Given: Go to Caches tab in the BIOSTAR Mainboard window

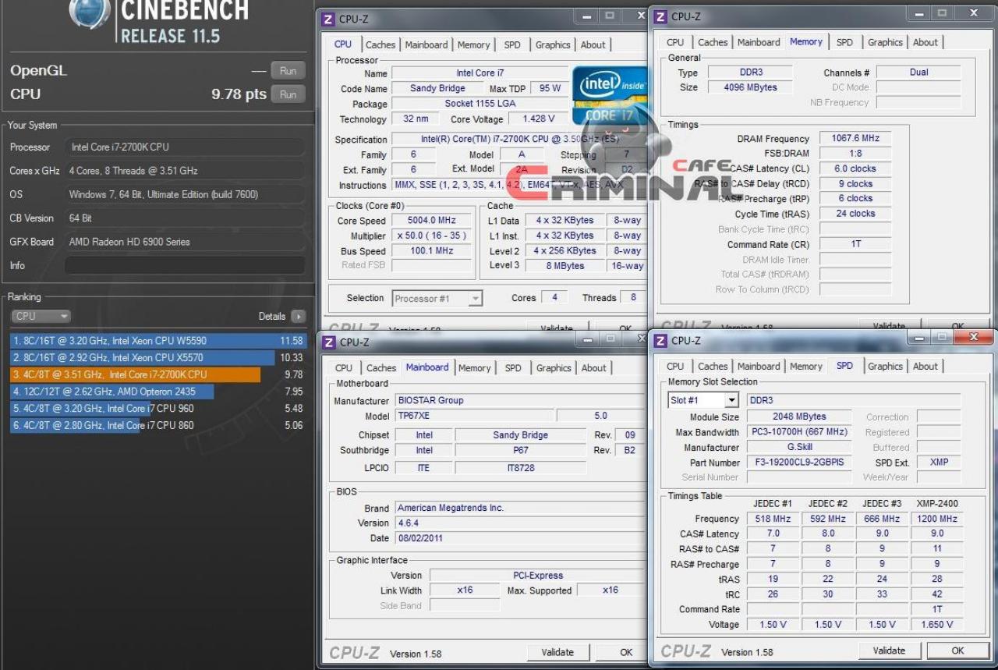Looking at the screenshot, I should pyautogui.click(x=381, y=368).
